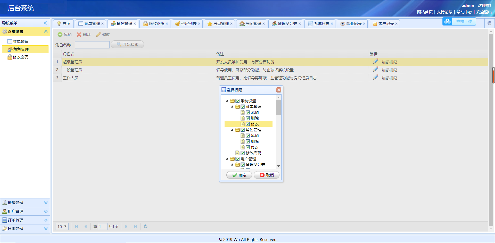Click the 取消 cancel button in dialog
This screenshot has height=243, width=495.
pos(267,175)
